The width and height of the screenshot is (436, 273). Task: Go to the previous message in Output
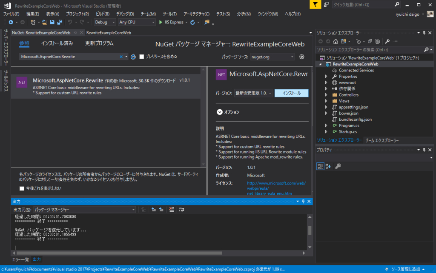click(x=153, y=210)
